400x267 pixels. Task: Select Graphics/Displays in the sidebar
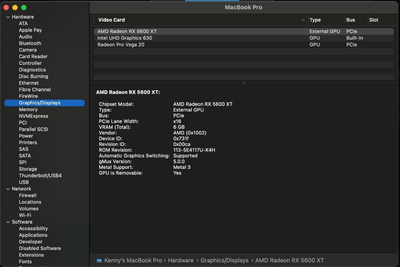coord(44,103)
